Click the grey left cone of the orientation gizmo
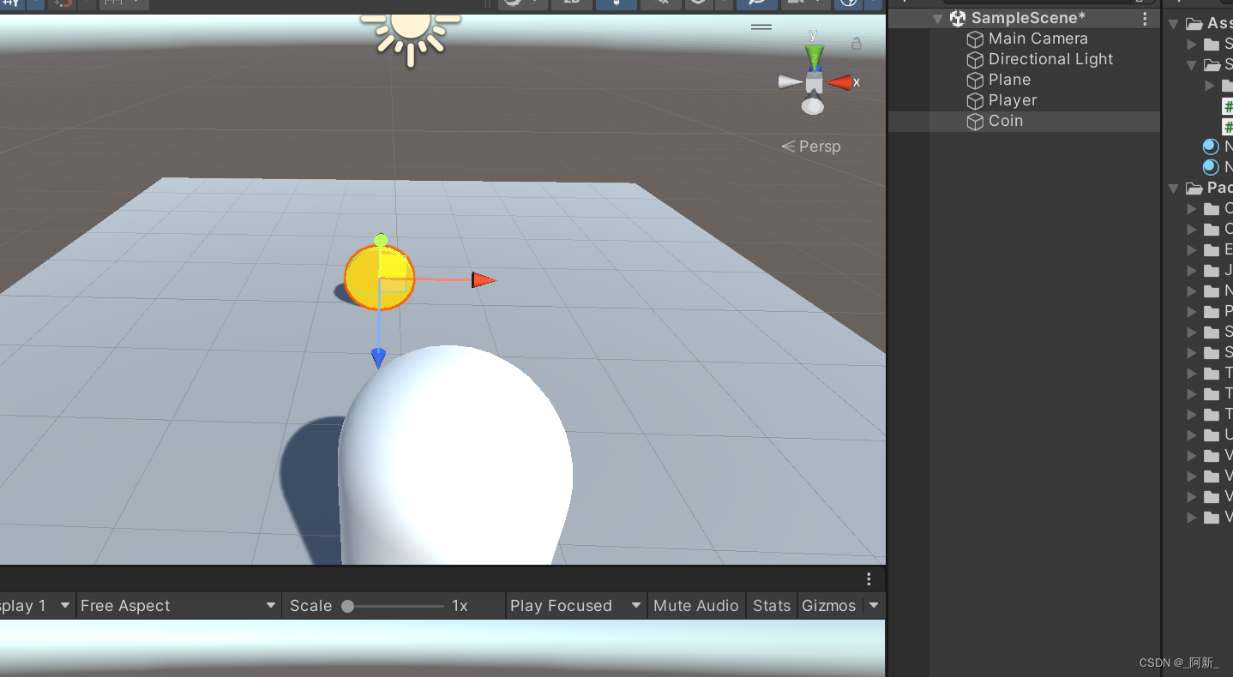 tap(790, 82)
